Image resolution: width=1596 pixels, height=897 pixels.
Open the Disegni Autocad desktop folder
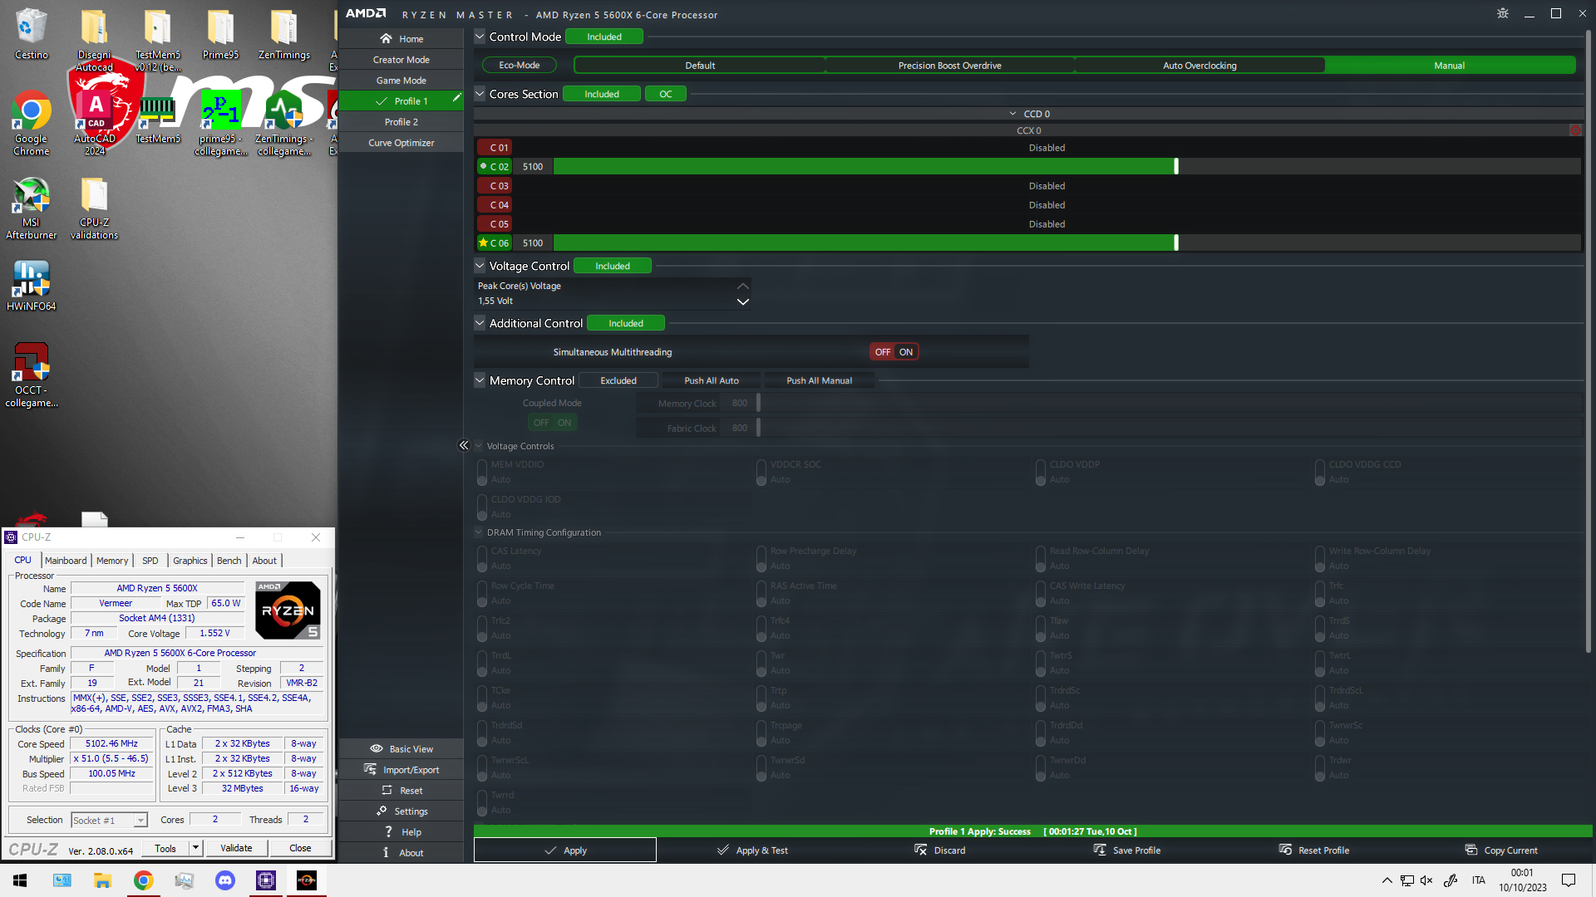click(x=95, y=40)
